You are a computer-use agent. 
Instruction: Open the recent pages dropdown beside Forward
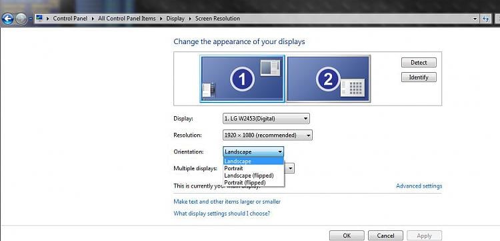[x=31, y=19]
